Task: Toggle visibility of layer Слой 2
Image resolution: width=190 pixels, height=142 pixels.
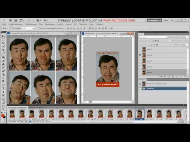Action: pos(140,67)
